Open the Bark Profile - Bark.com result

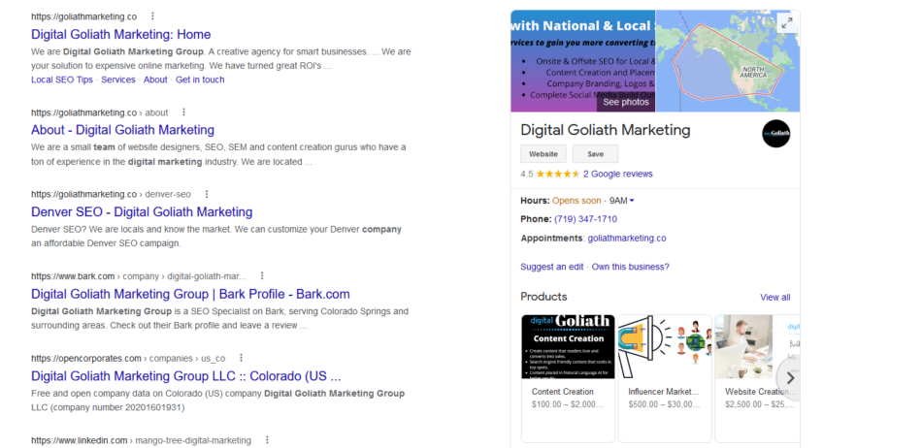click(x=190, y=294)
